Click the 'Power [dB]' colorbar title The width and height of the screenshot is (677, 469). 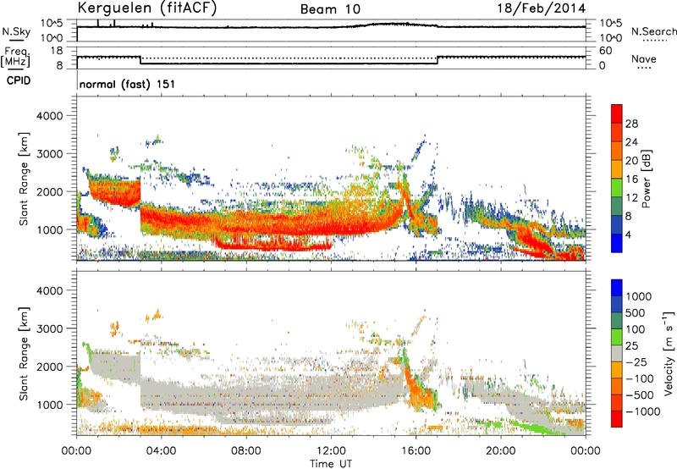coord(646,179)
